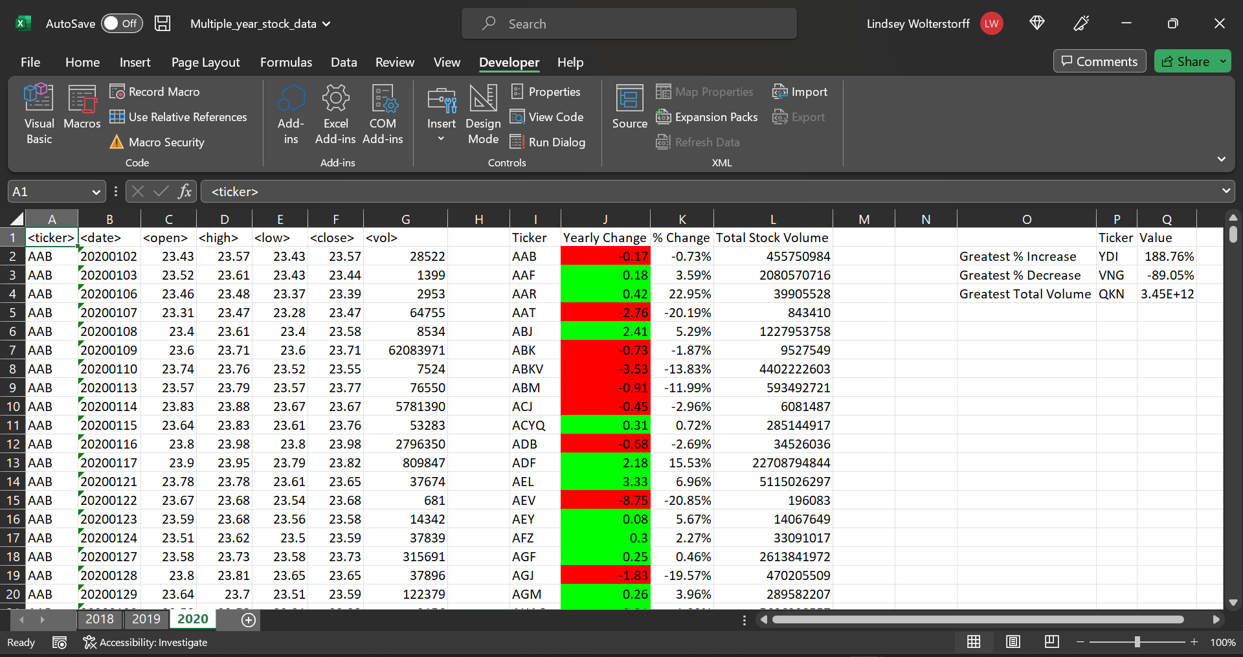Click the Search box

pos(629,24)
